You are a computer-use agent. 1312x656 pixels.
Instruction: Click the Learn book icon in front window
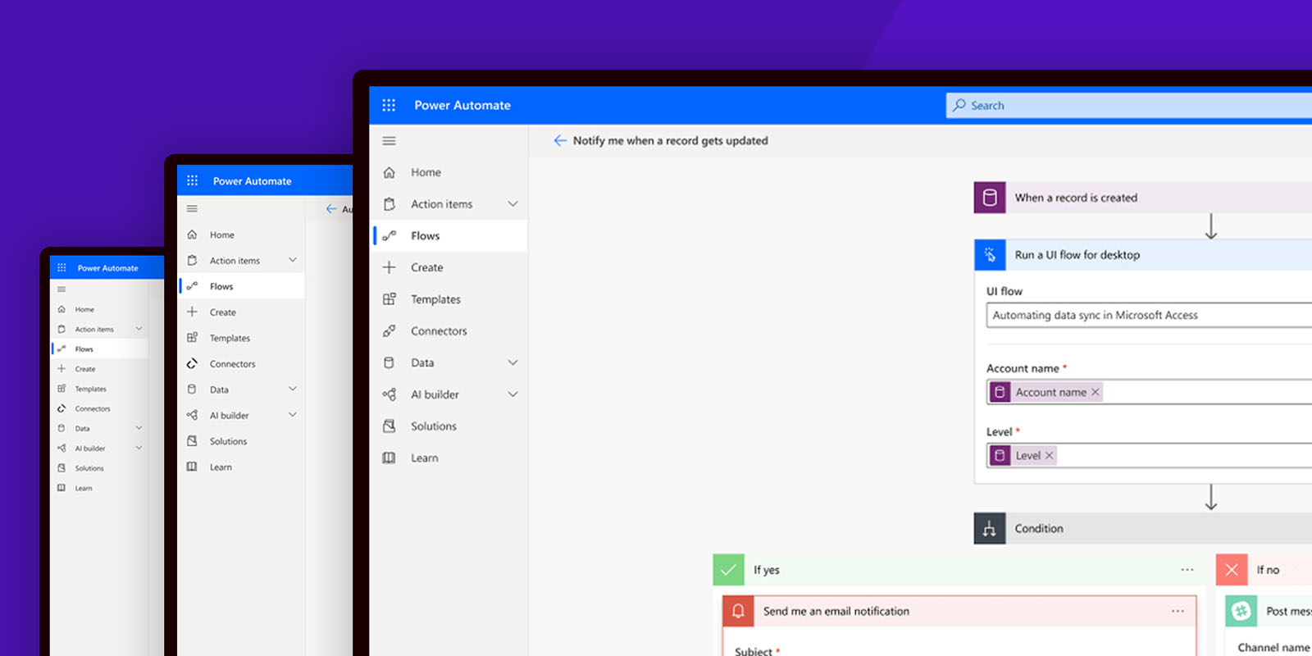pos(389,458)
